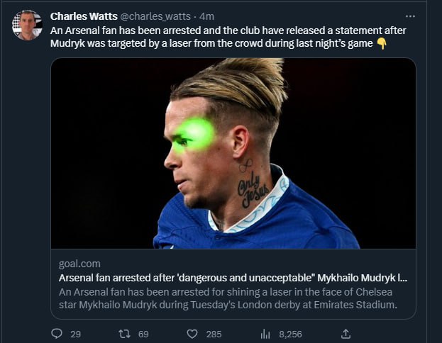The height and width of the screenshot is (343, 442).
Task: Click the like count of 285
Action: (x=214, y=334)
